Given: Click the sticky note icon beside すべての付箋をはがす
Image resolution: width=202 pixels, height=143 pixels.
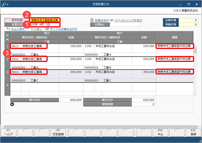Looking at the screenshot, I should click(47, 29).
